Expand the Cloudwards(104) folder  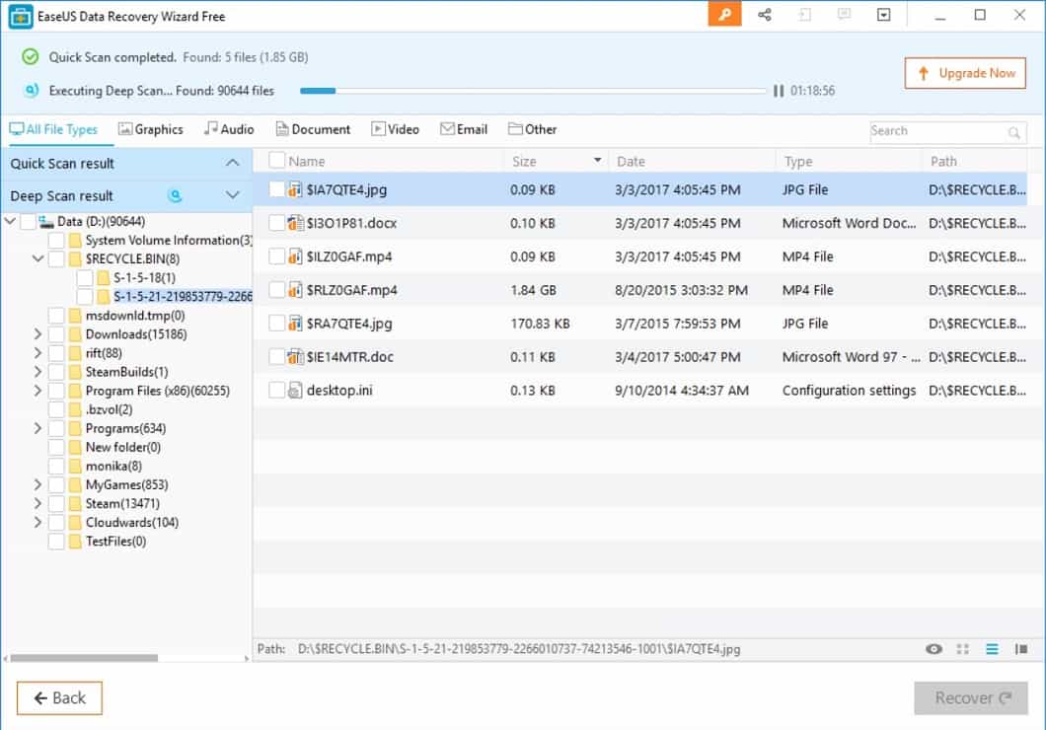pyautogui.click(x=38, y=522)
